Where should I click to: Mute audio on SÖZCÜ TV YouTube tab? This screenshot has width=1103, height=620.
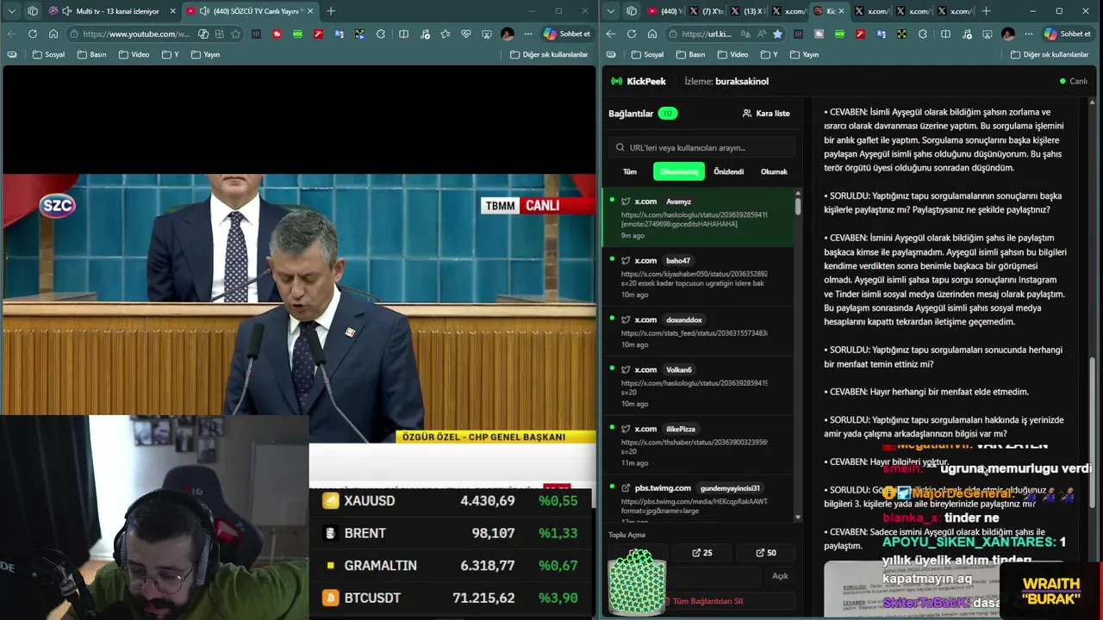(x=204, y=11)
